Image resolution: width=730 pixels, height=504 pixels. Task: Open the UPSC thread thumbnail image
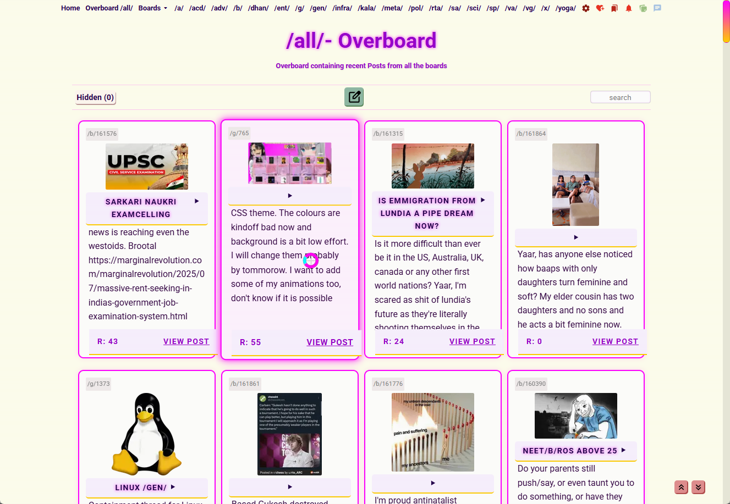[x=147, y=167]
